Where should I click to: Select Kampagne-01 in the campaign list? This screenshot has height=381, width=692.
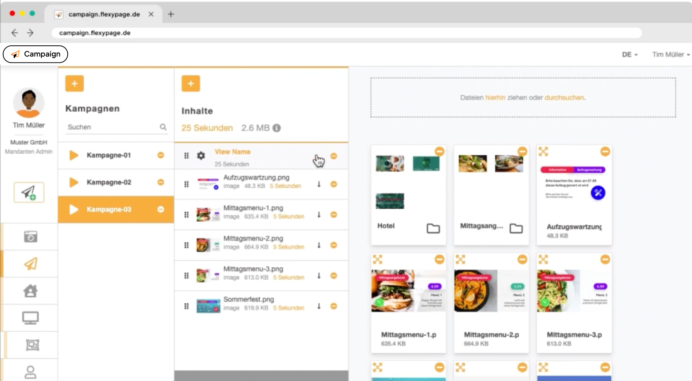tap(116, 155)
